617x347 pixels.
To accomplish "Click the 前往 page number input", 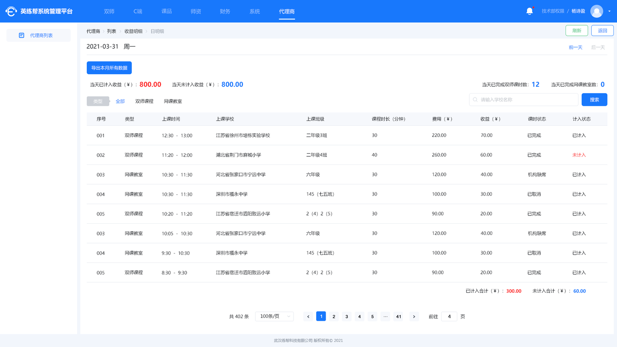I will 449,317.
